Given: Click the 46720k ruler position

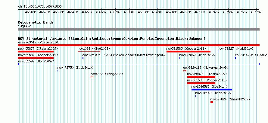Looking at the screenshot, I should [186, 12].
